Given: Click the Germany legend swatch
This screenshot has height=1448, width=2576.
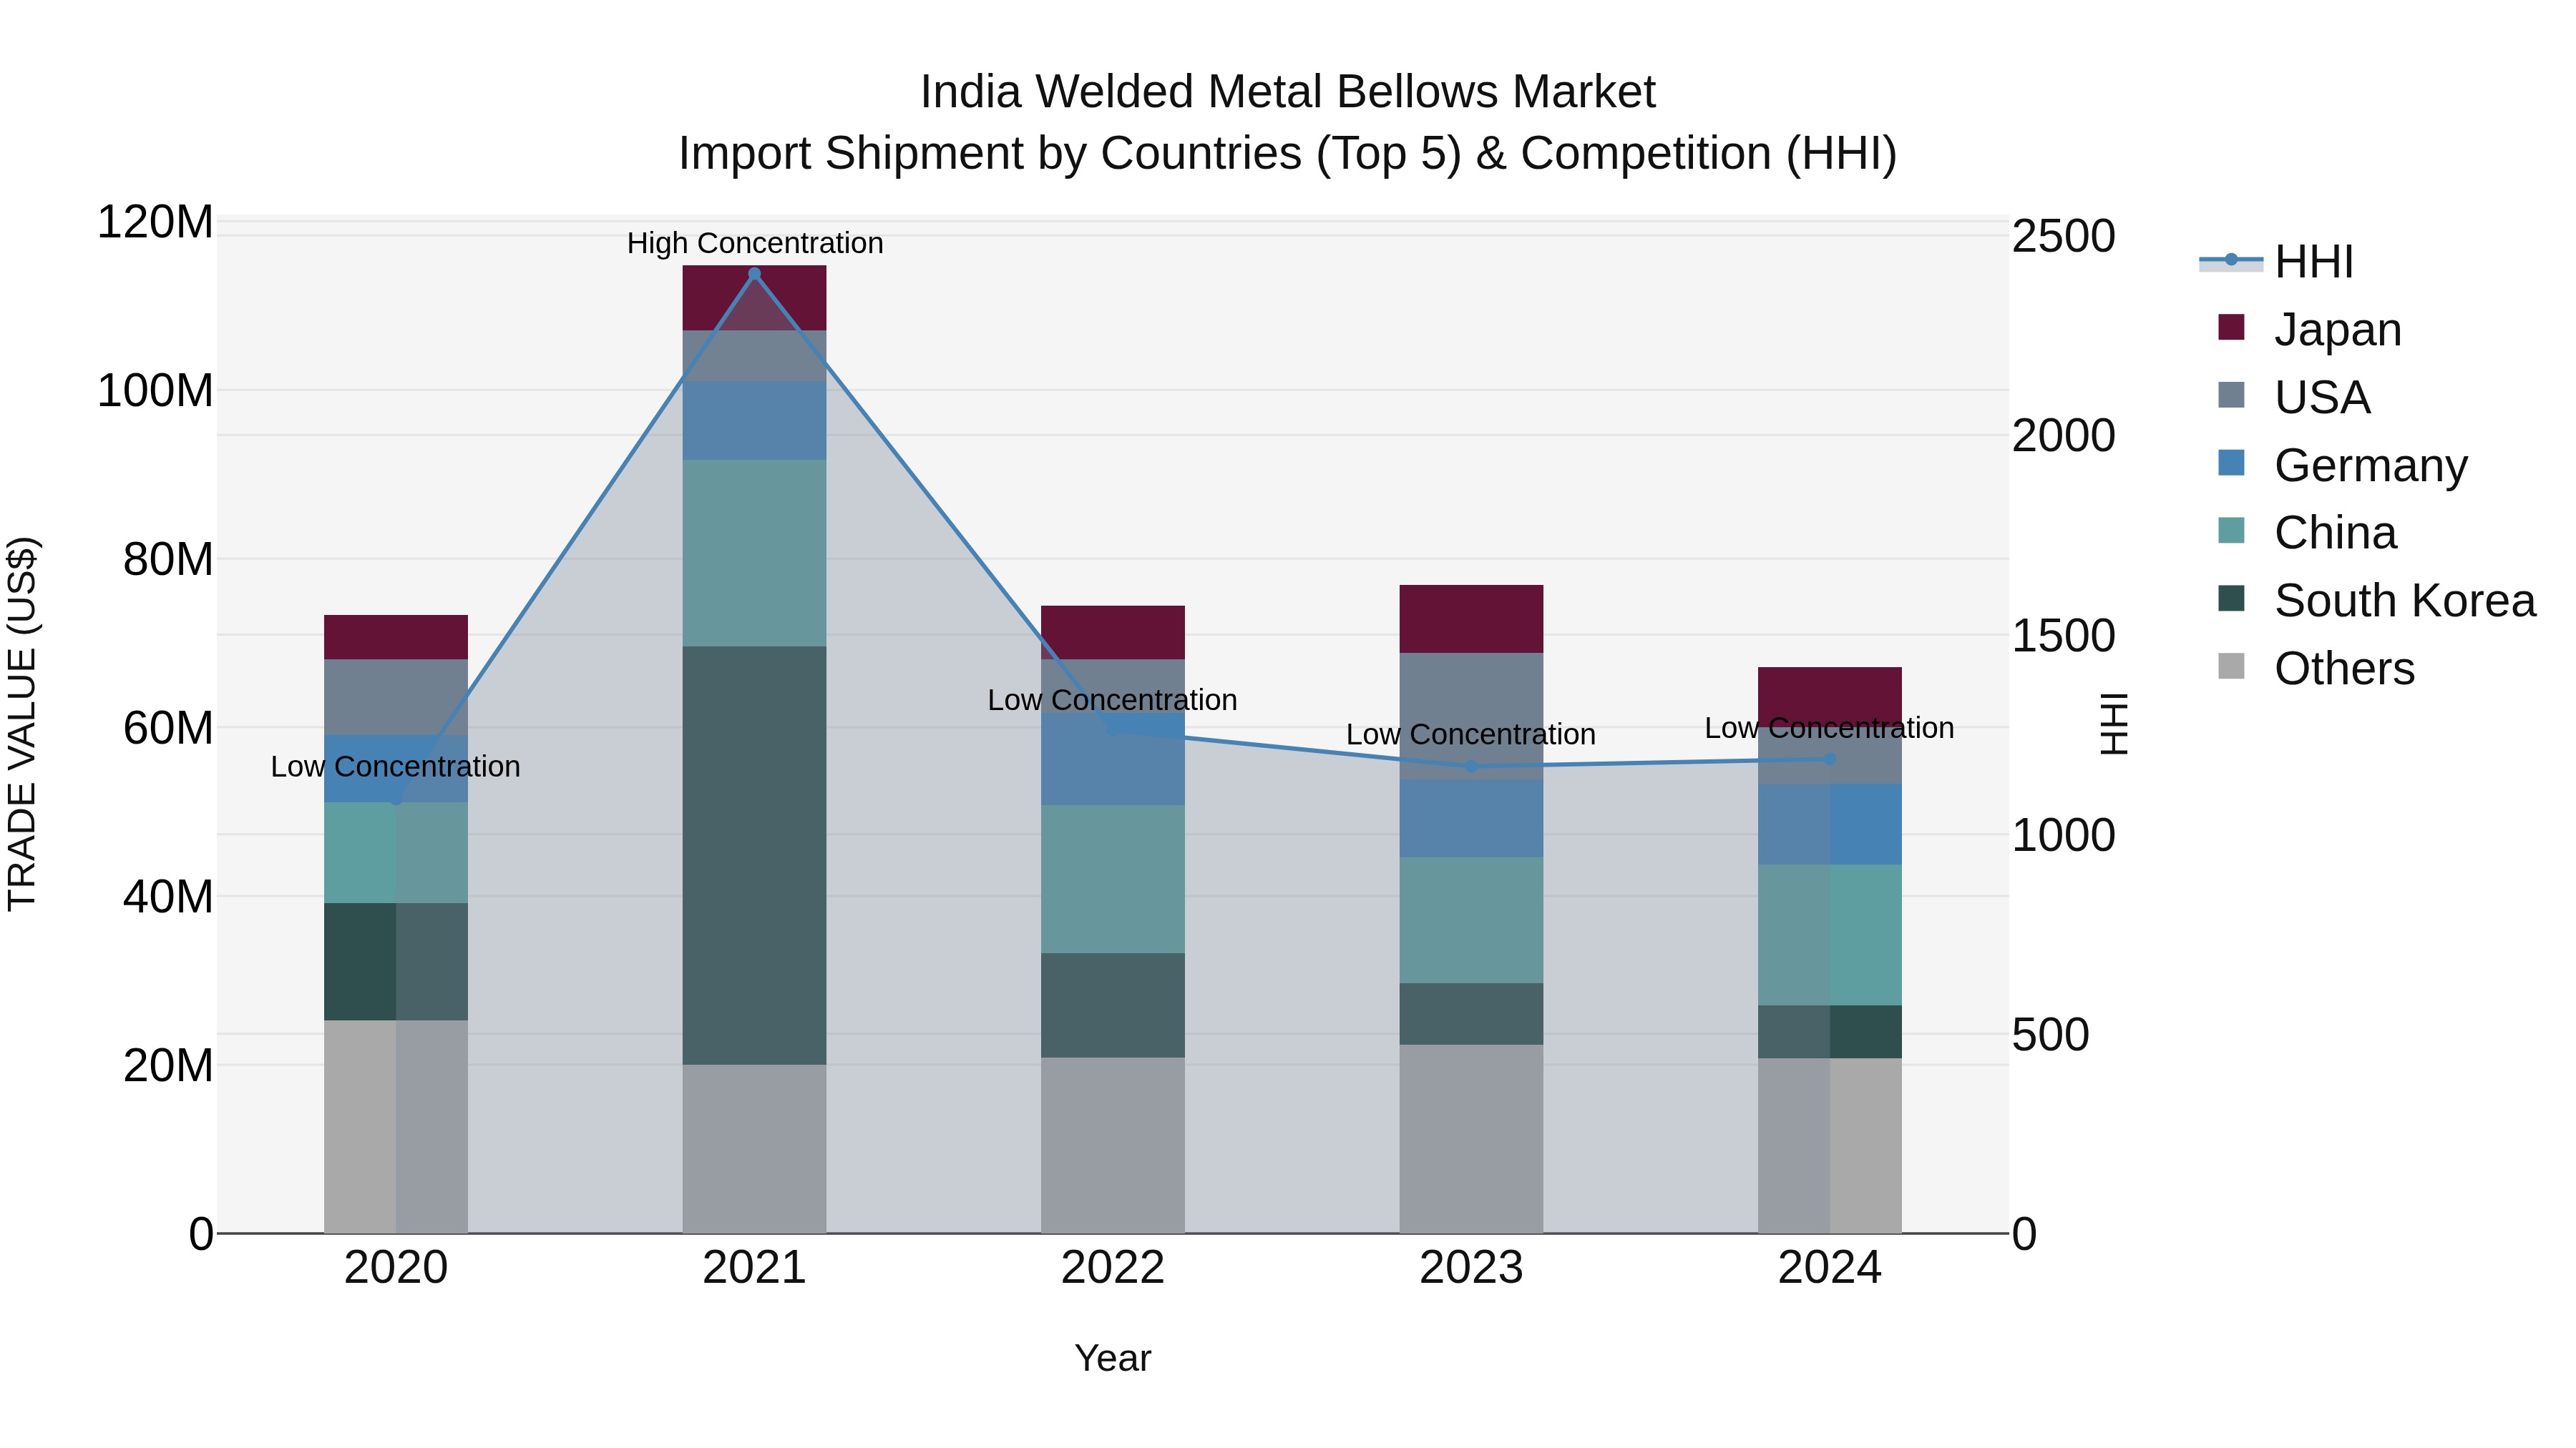Looking at the screenshot, I should (2231, 463).
